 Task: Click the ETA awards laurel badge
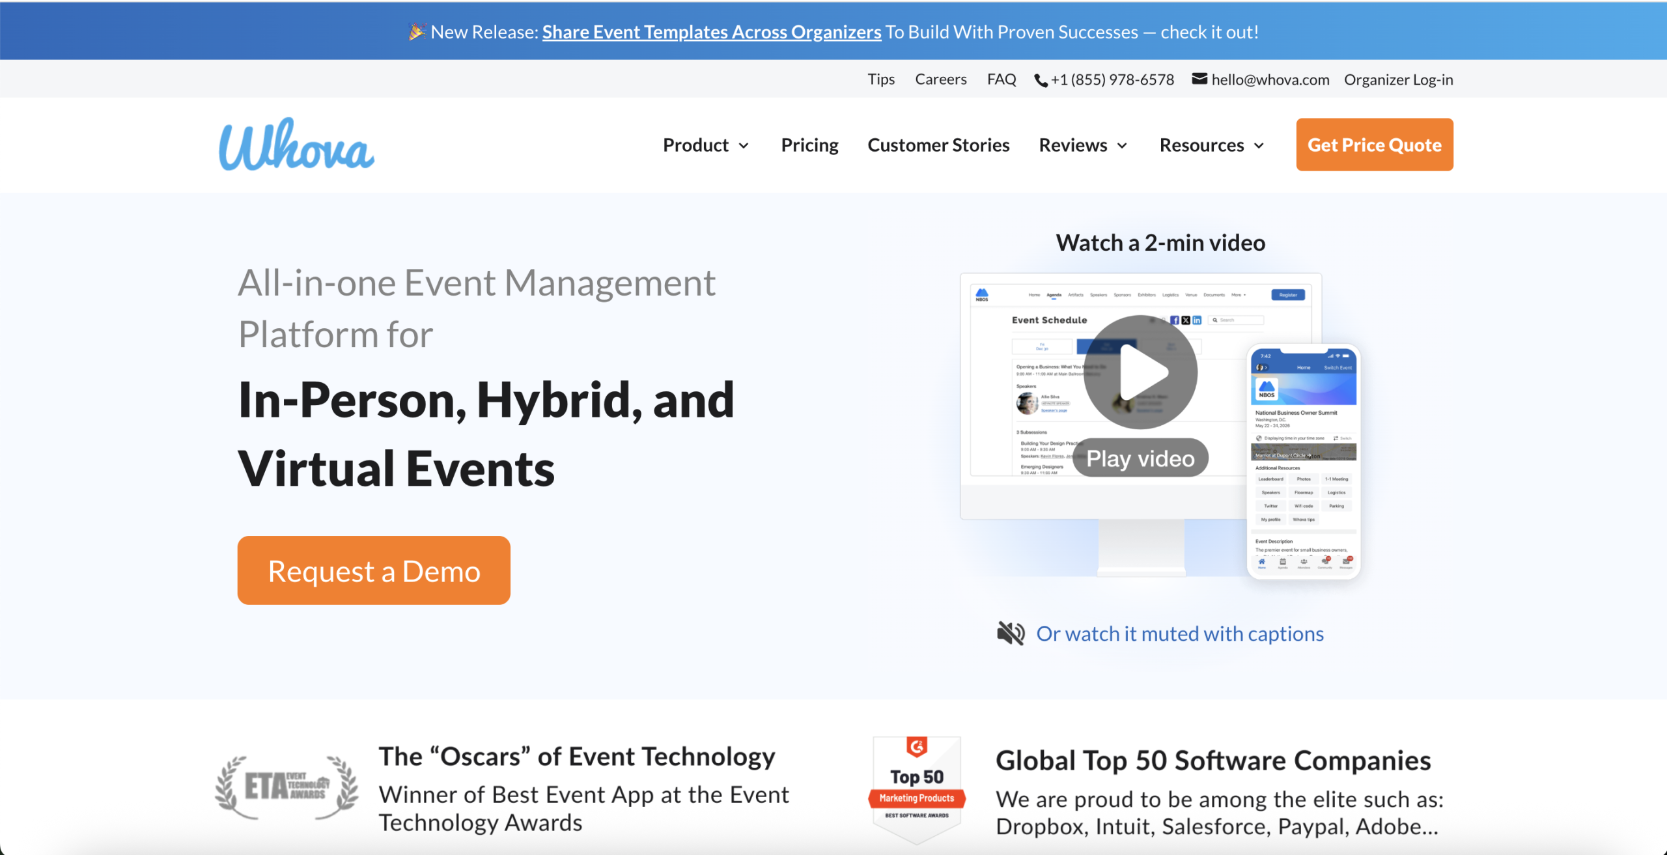(287, 787)
